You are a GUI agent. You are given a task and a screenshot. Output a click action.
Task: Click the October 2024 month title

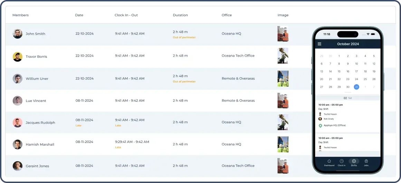[x=348, y=44]
